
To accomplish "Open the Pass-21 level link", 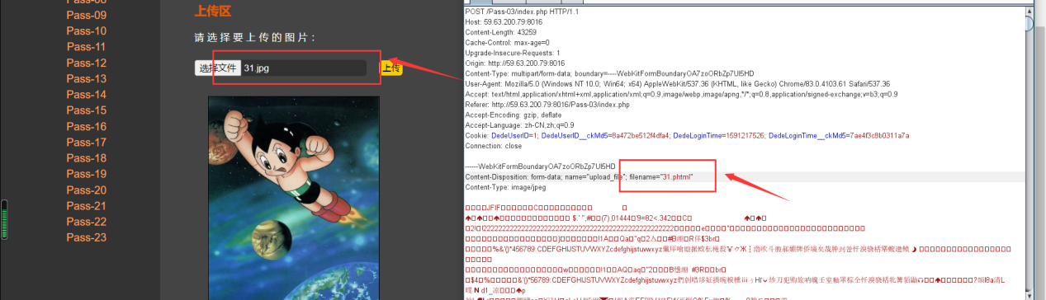I will point(87,206).
